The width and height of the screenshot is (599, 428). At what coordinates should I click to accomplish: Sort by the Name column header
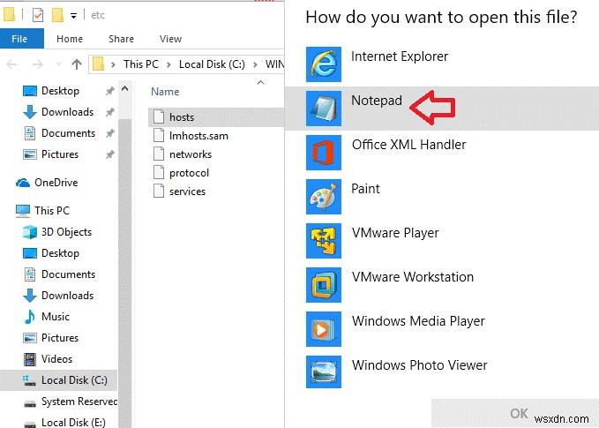pos(165,92)
